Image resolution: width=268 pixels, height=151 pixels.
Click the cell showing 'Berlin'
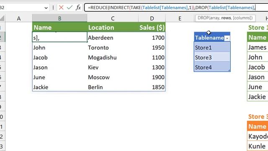(x=113, y=87)
